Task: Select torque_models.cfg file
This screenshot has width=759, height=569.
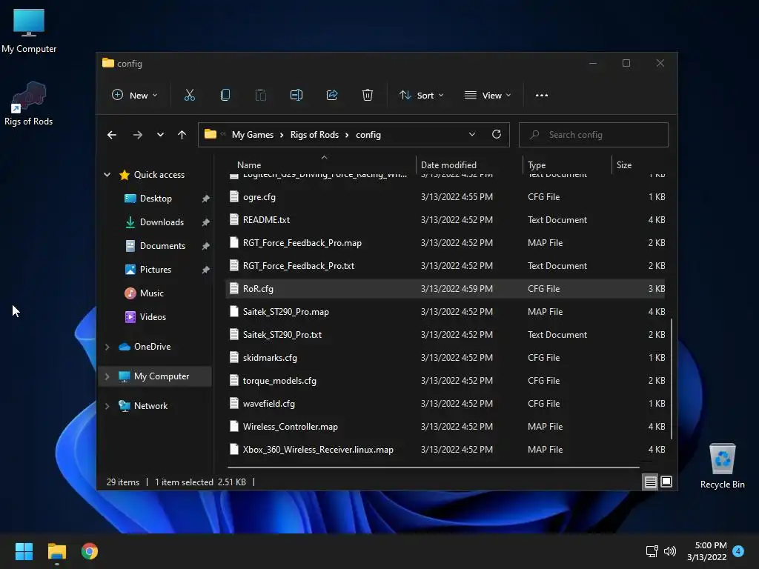Action: pyautogui.click(x=445, y=381)
